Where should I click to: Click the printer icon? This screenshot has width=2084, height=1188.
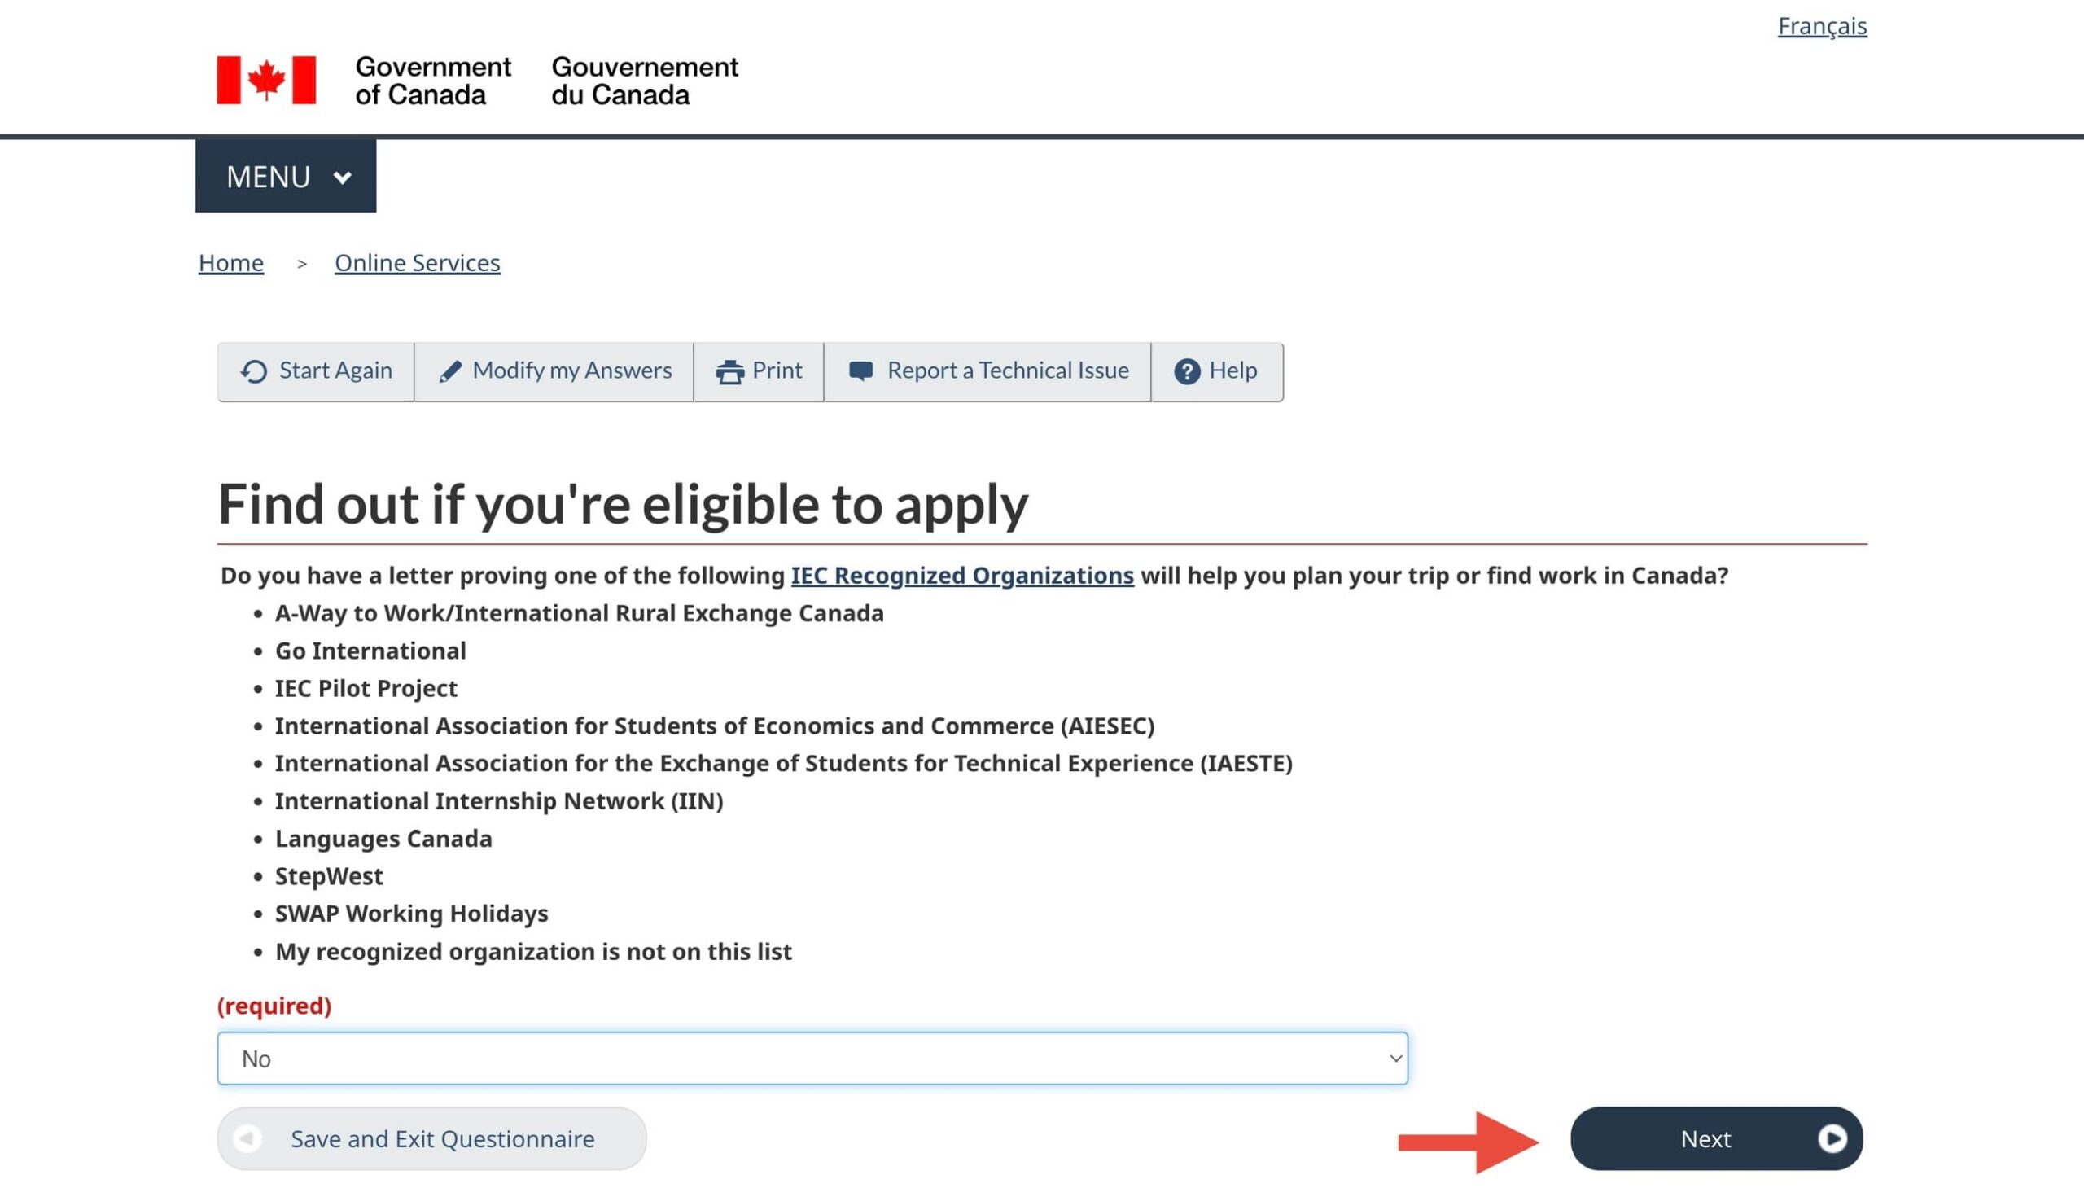(729, 372)
